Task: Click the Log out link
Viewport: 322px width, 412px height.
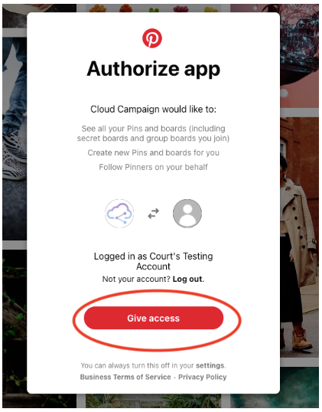Action: click(188, 279)
